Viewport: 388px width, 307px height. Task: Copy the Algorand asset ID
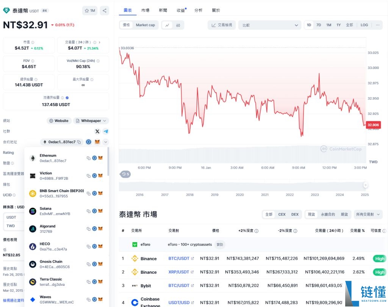88,229
